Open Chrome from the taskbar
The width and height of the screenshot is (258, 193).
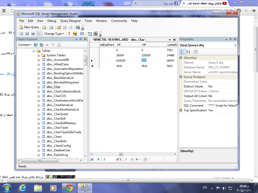click(x=69, y=188)
